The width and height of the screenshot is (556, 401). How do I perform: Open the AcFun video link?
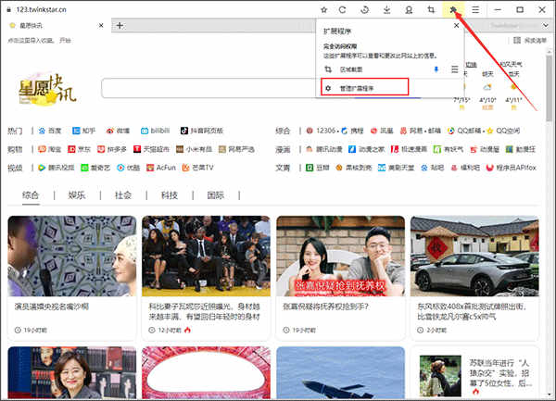tap(161, 168)
